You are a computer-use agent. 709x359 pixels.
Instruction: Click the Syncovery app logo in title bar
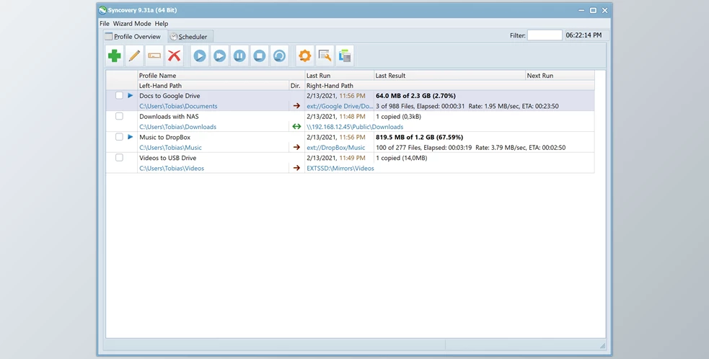pos(102,10)
